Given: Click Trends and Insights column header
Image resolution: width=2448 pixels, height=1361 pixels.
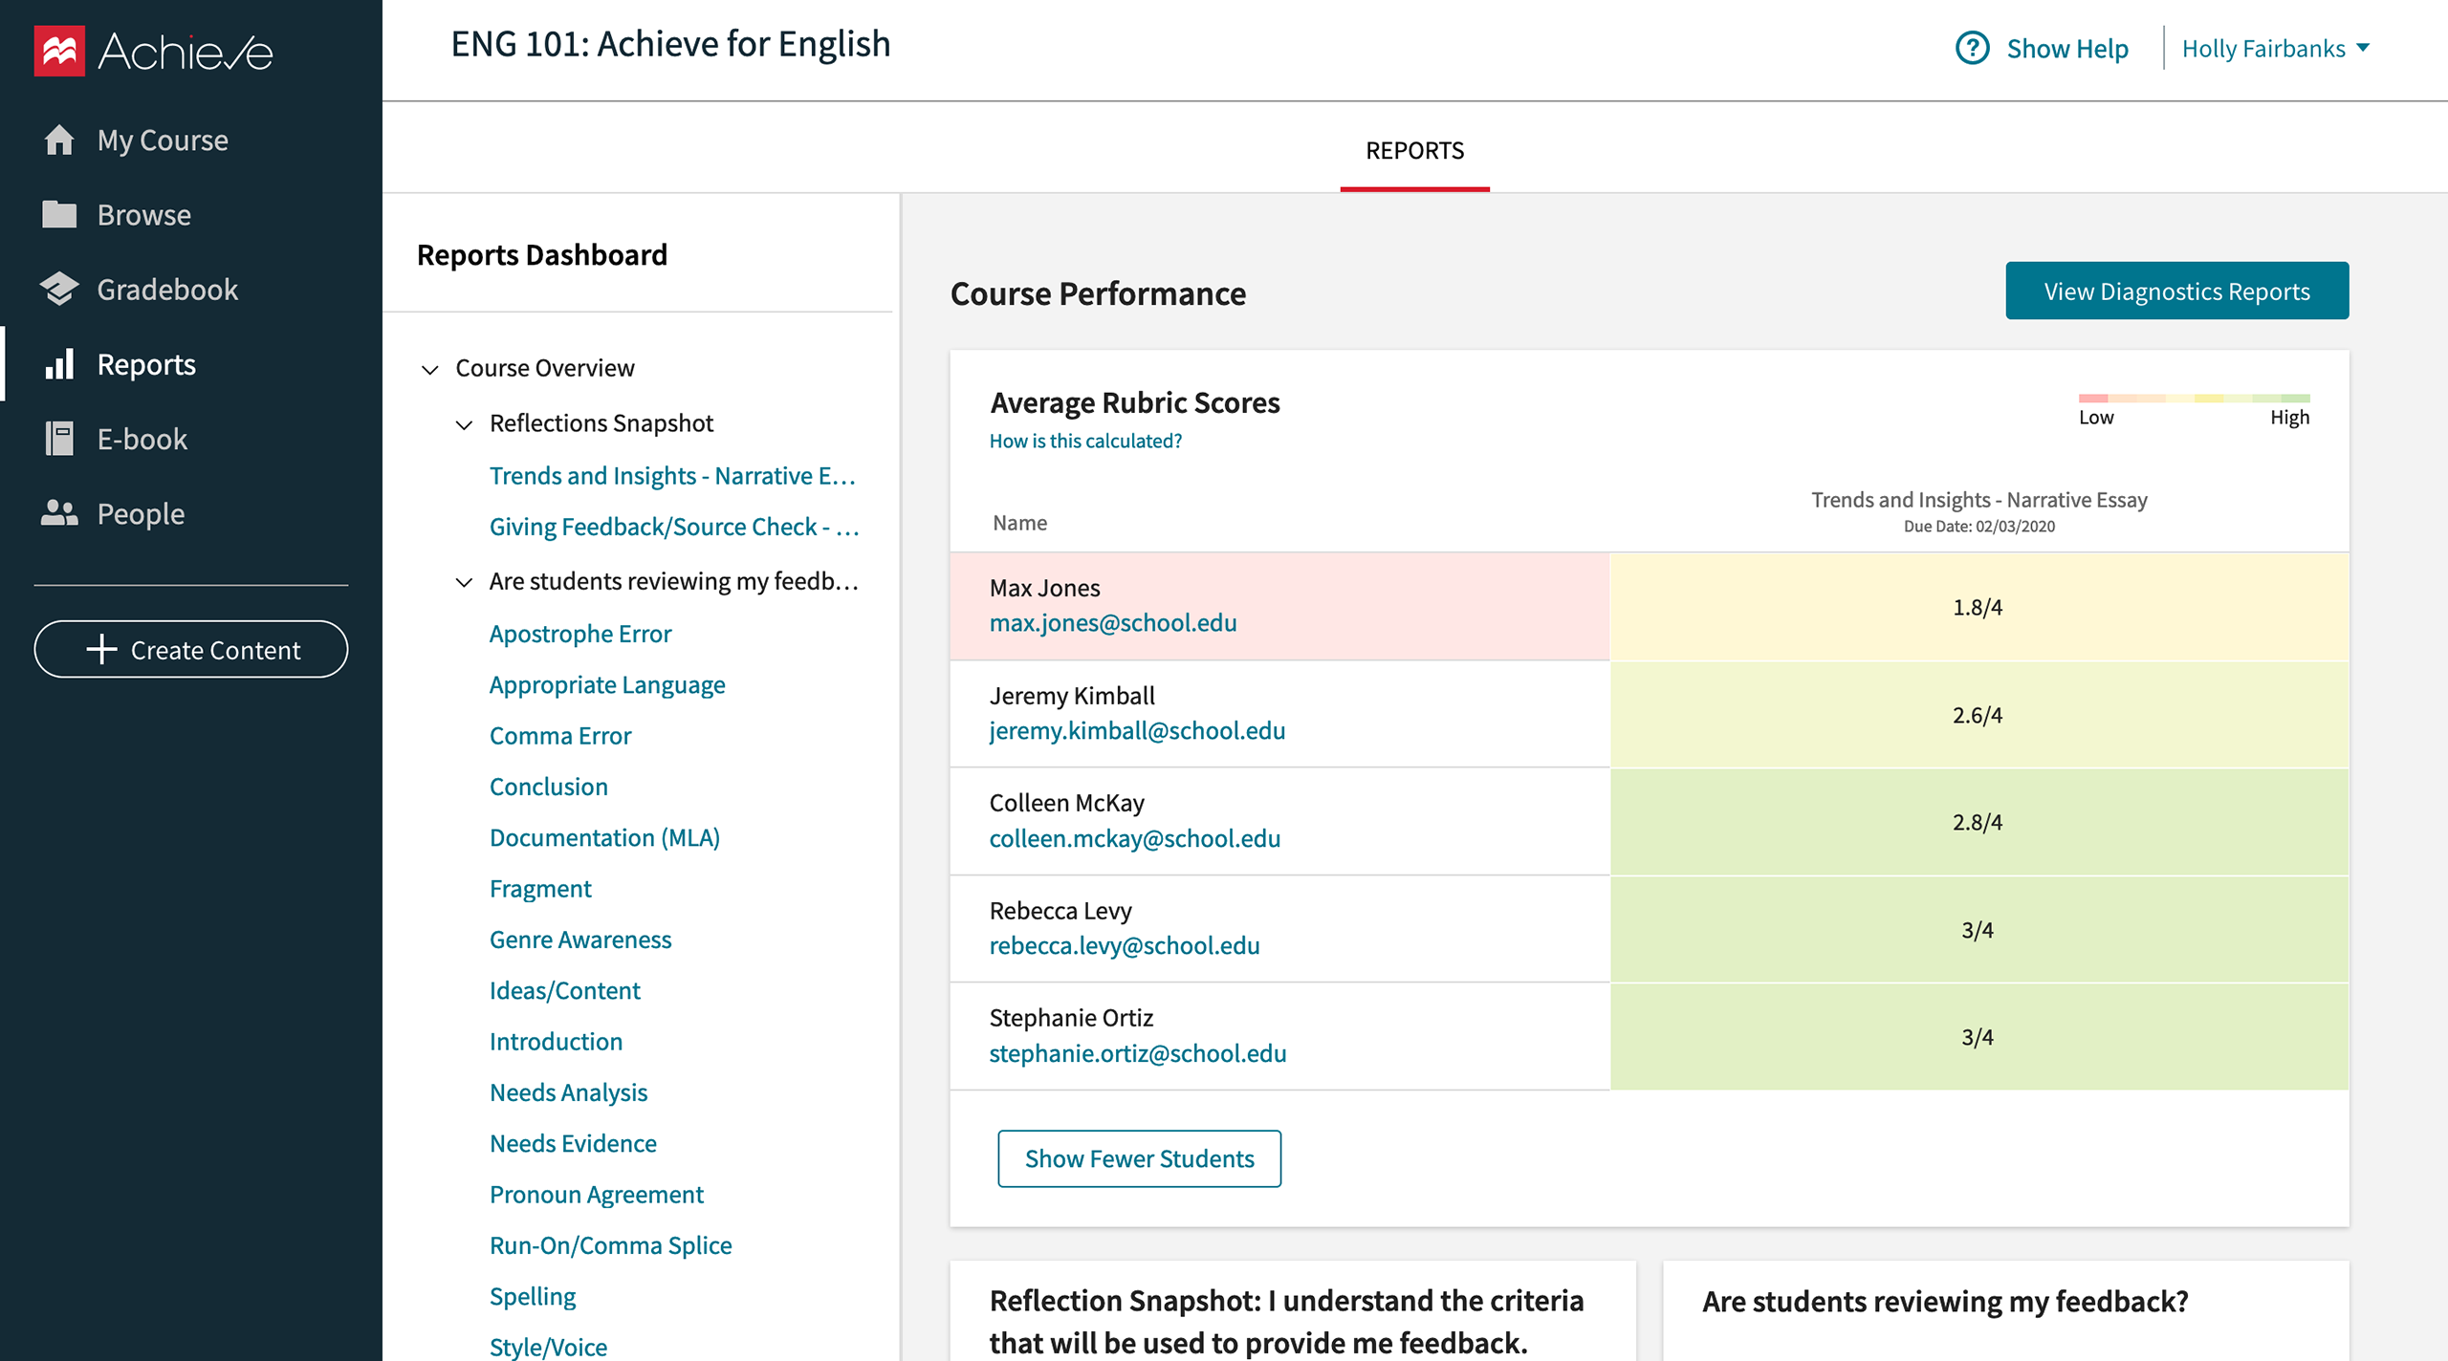Looking at the screenshot, I should [1978, 510].
